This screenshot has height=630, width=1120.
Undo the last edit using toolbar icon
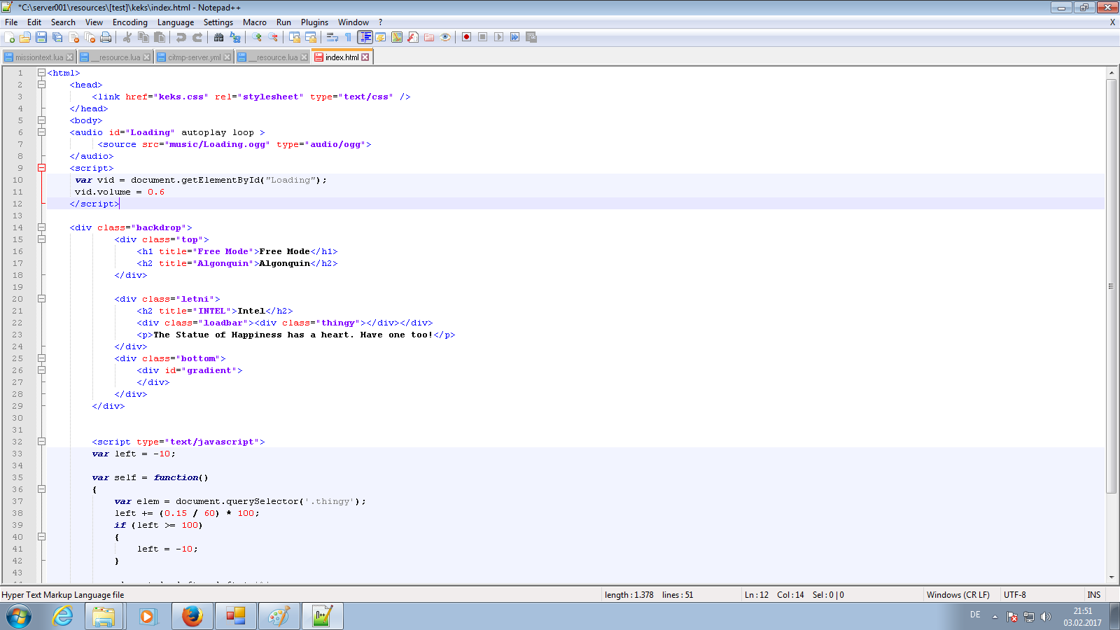[x=181, y=38]
